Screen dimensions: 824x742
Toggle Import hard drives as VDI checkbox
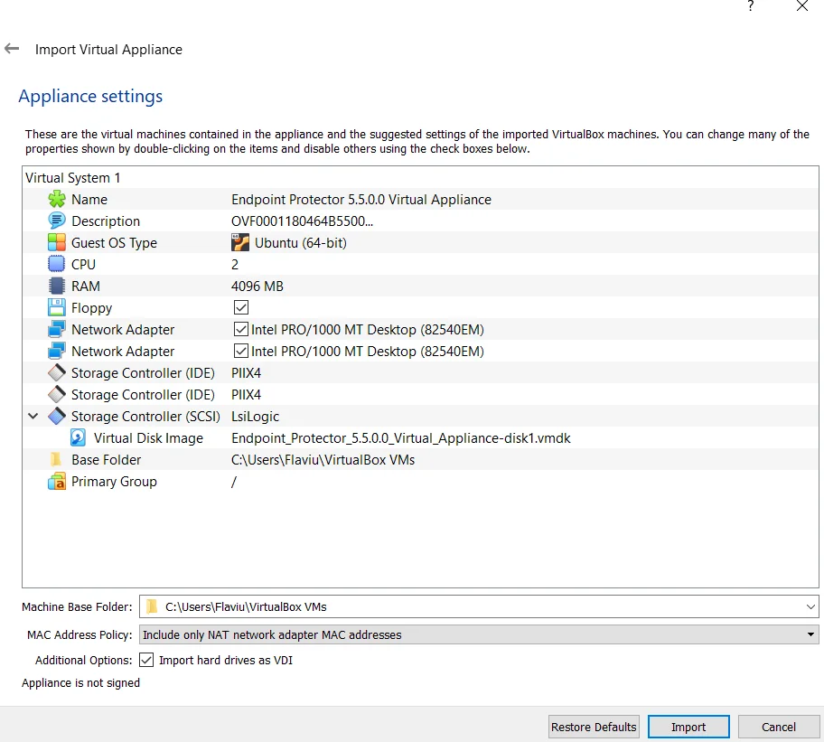pos(146,660)
